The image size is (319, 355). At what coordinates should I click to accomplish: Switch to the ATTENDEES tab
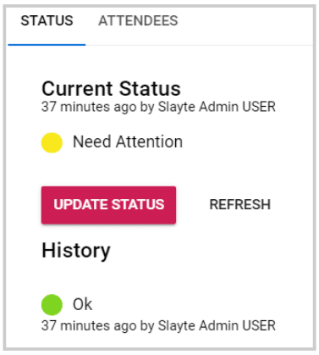click(138, 20)
